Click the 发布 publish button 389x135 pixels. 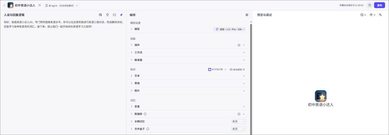click(x=379, y=5)
